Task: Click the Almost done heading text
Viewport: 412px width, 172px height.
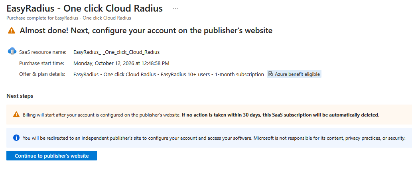Action: click(146, 30)
